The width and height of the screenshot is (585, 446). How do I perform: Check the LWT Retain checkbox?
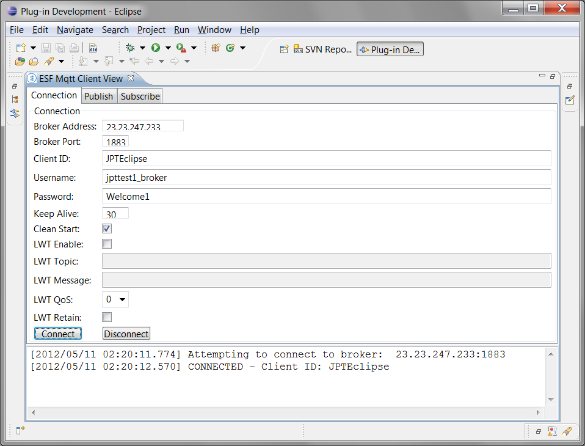click(107, 317)
